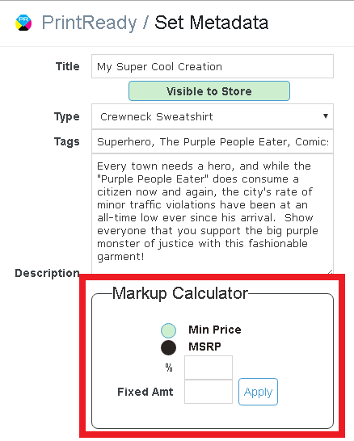The width and height of the screenshot is (354, 441).
Task: Open the PrintReady breadcrumb link
Action: click(x=89, y=23)
